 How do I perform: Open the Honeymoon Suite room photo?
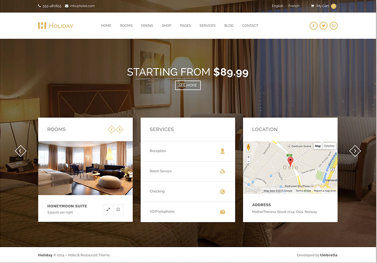[x=85, y=168]
